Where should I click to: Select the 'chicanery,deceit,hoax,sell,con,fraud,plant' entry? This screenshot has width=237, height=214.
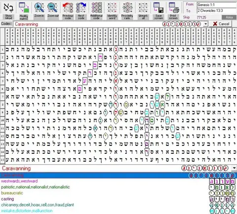click(x=38, y=205)
